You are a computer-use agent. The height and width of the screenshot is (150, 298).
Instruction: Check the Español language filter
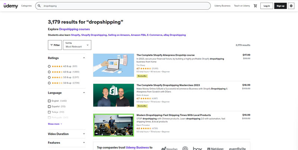49,106
